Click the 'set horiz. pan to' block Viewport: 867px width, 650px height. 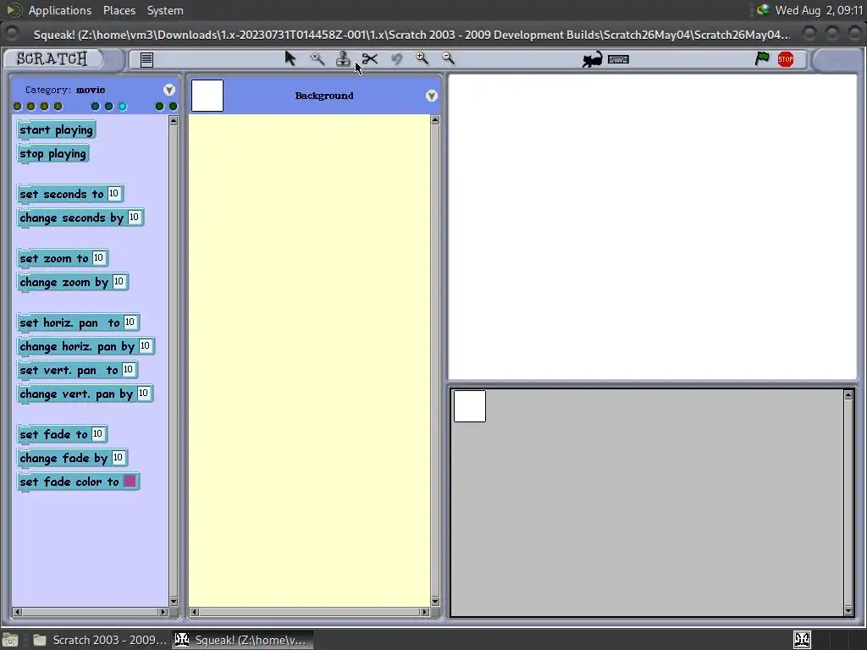tap(78, 322)
